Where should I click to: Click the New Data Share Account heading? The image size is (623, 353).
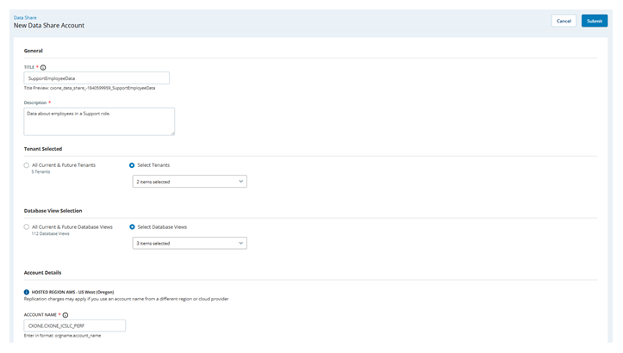pyautogui.click(x=49, y=26)
